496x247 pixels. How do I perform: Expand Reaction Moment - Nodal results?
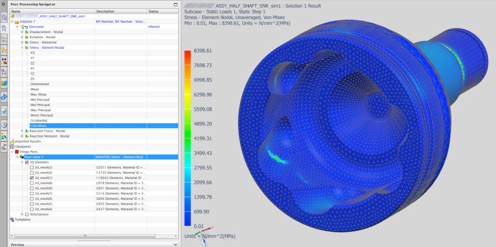[x=22, y=136]
